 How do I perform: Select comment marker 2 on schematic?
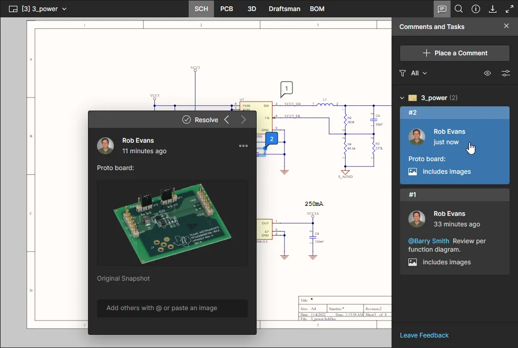[x=271, y=139]
